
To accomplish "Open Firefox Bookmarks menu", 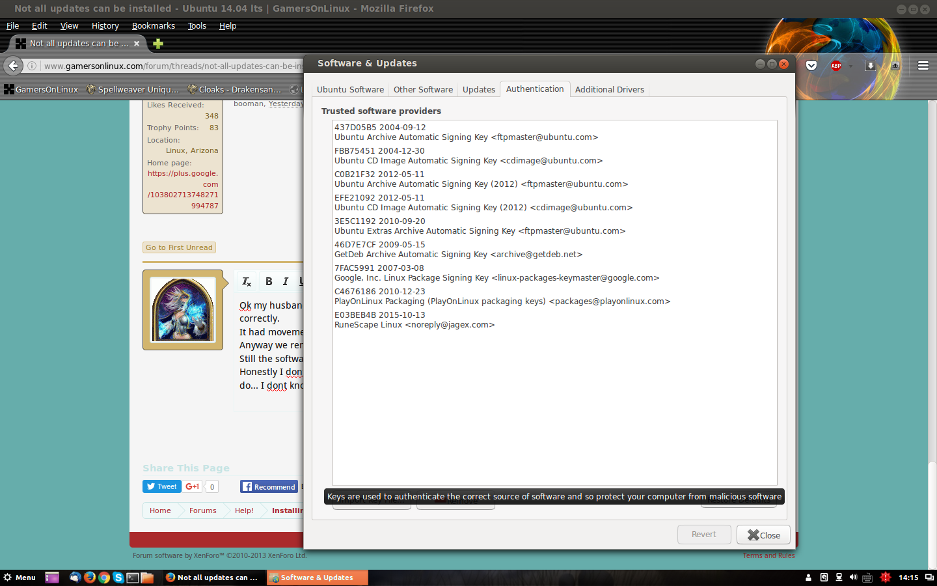I will tap(154, 26).
